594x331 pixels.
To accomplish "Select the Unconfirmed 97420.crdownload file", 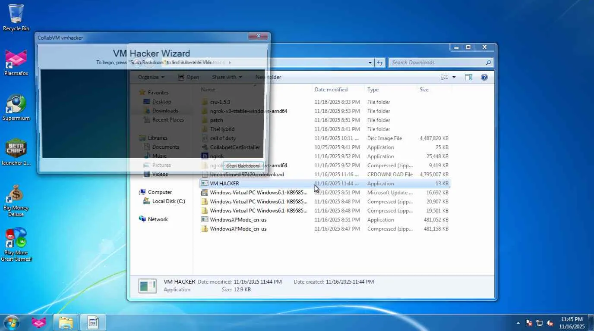I will [x=325, y=175].
